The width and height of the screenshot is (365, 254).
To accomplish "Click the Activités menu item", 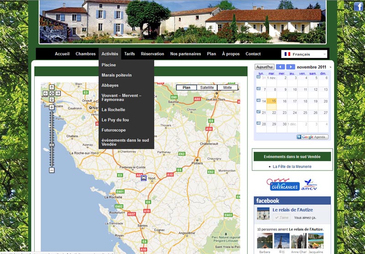I will click(110, 54).
